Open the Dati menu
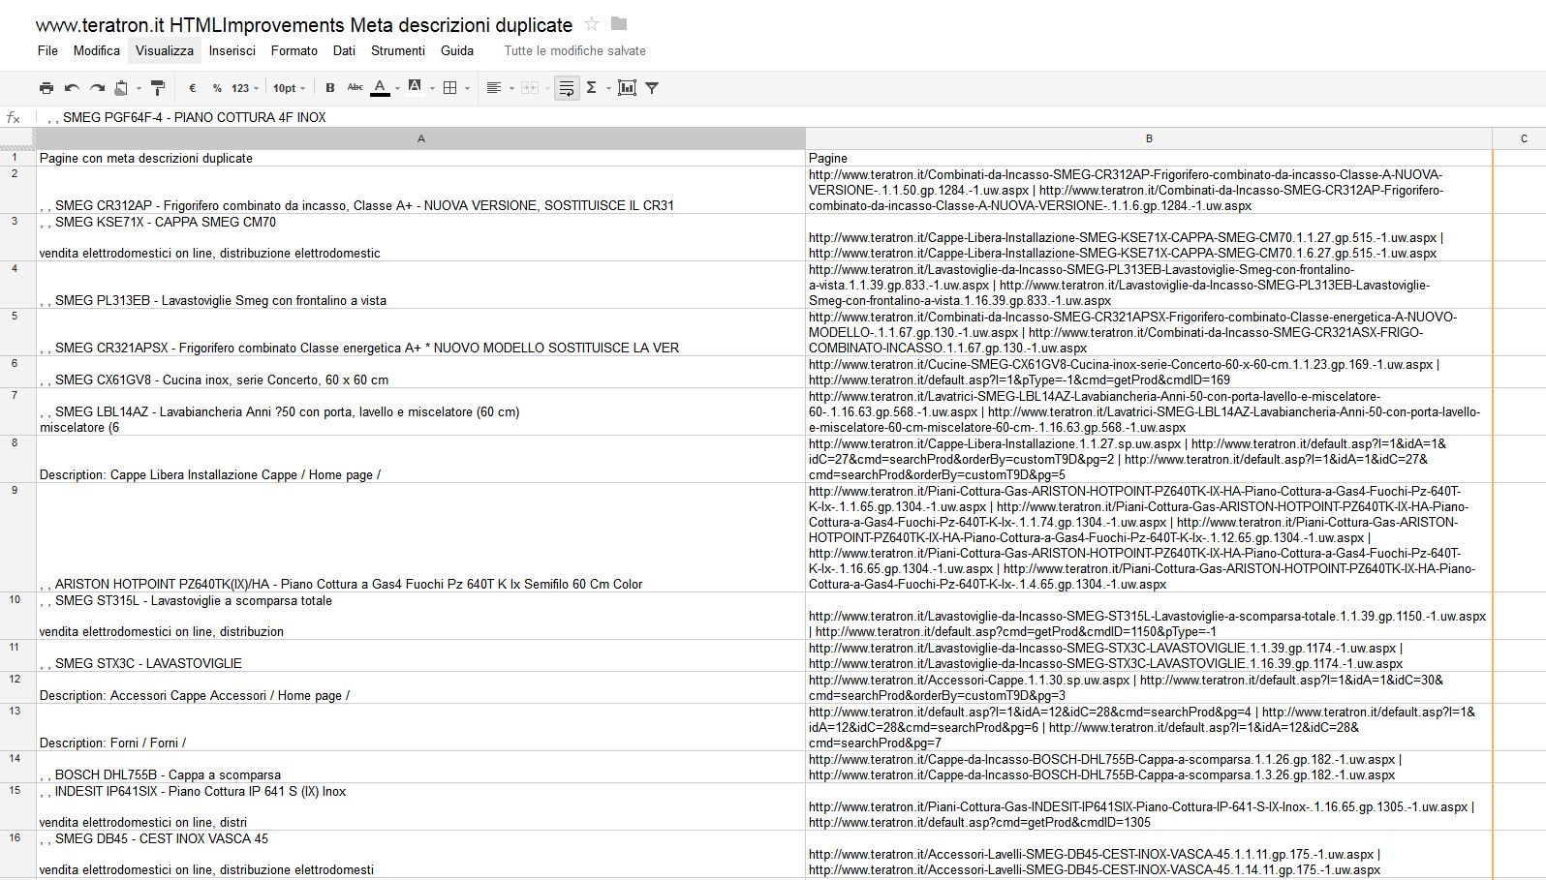 [x=344, y=50]
